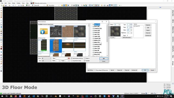Select the selected brown brick texture thumbnail
This screenshot has width=174, height=98.
(x=56, y=46)
